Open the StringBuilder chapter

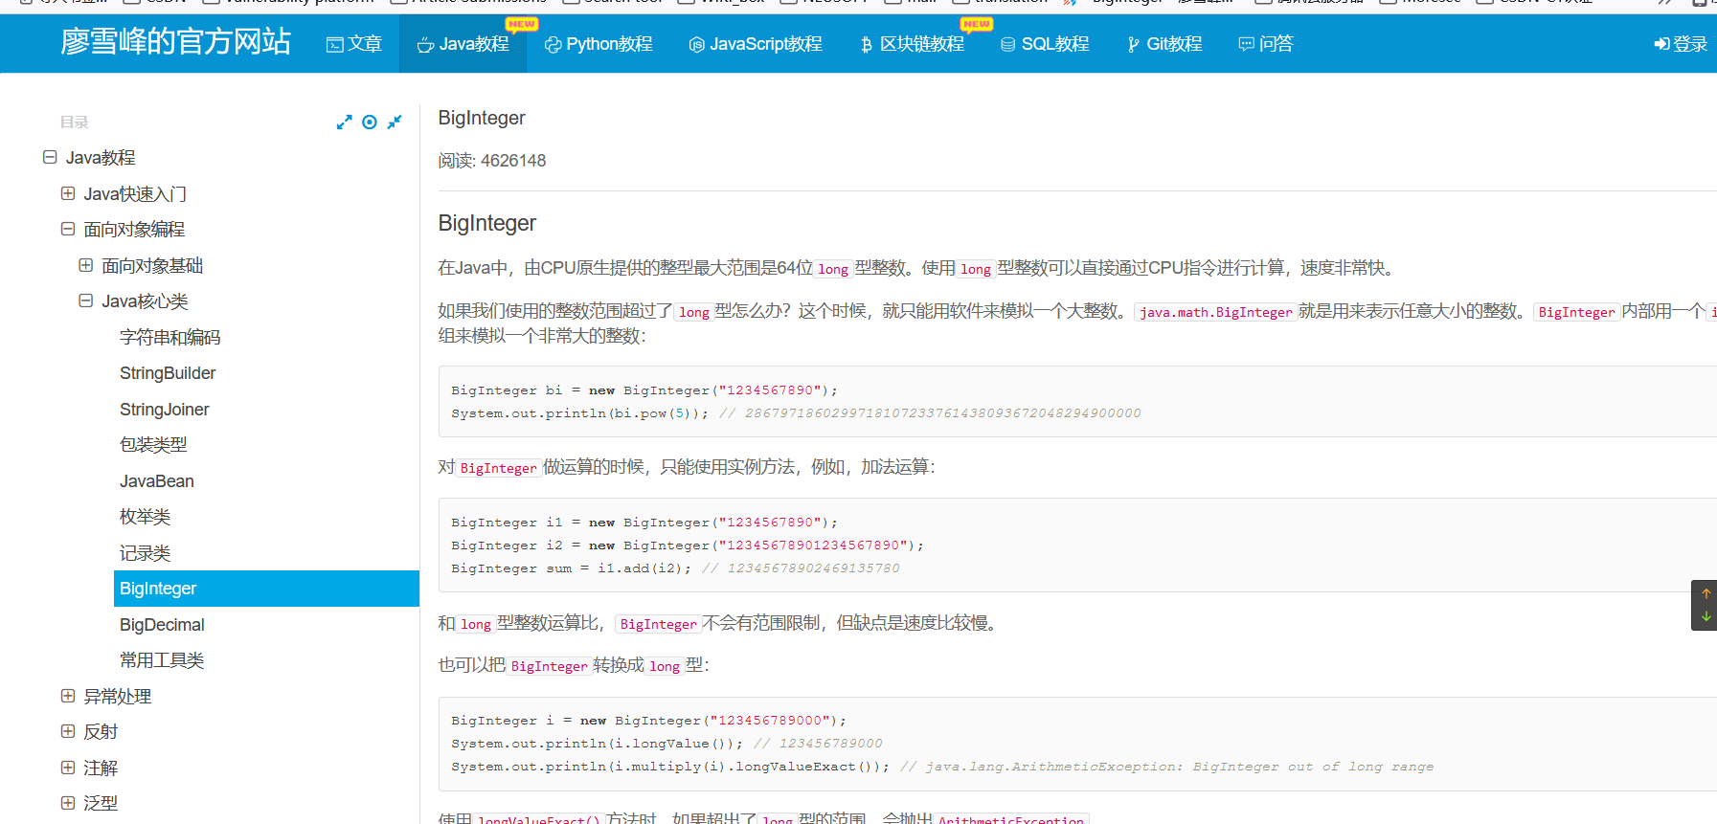click(168, 373)
